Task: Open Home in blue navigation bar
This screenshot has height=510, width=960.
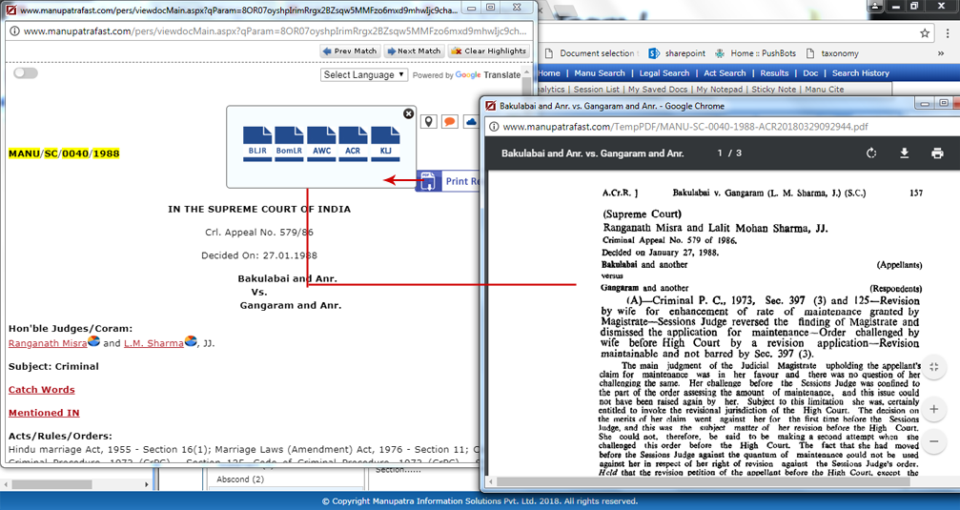Action: pyautogui.click(x=549, y=72)
